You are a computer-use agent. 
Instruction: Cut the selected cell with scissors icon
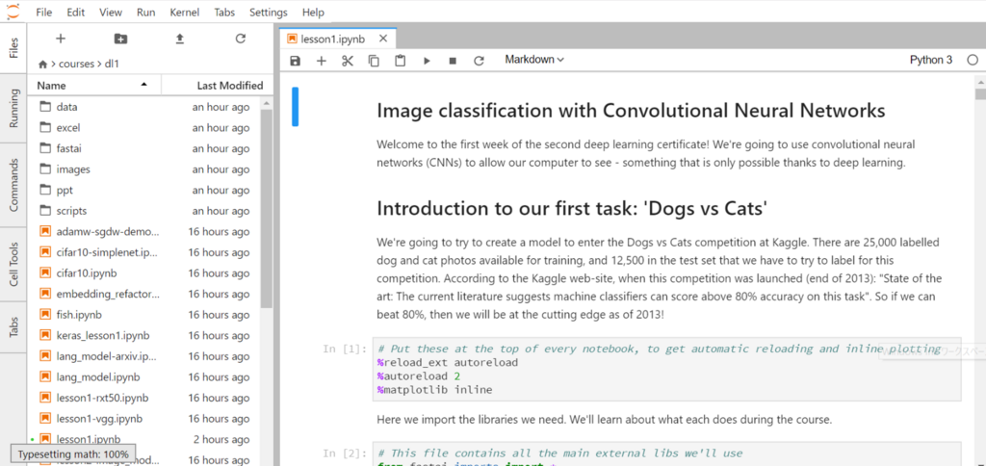point(348,61)
